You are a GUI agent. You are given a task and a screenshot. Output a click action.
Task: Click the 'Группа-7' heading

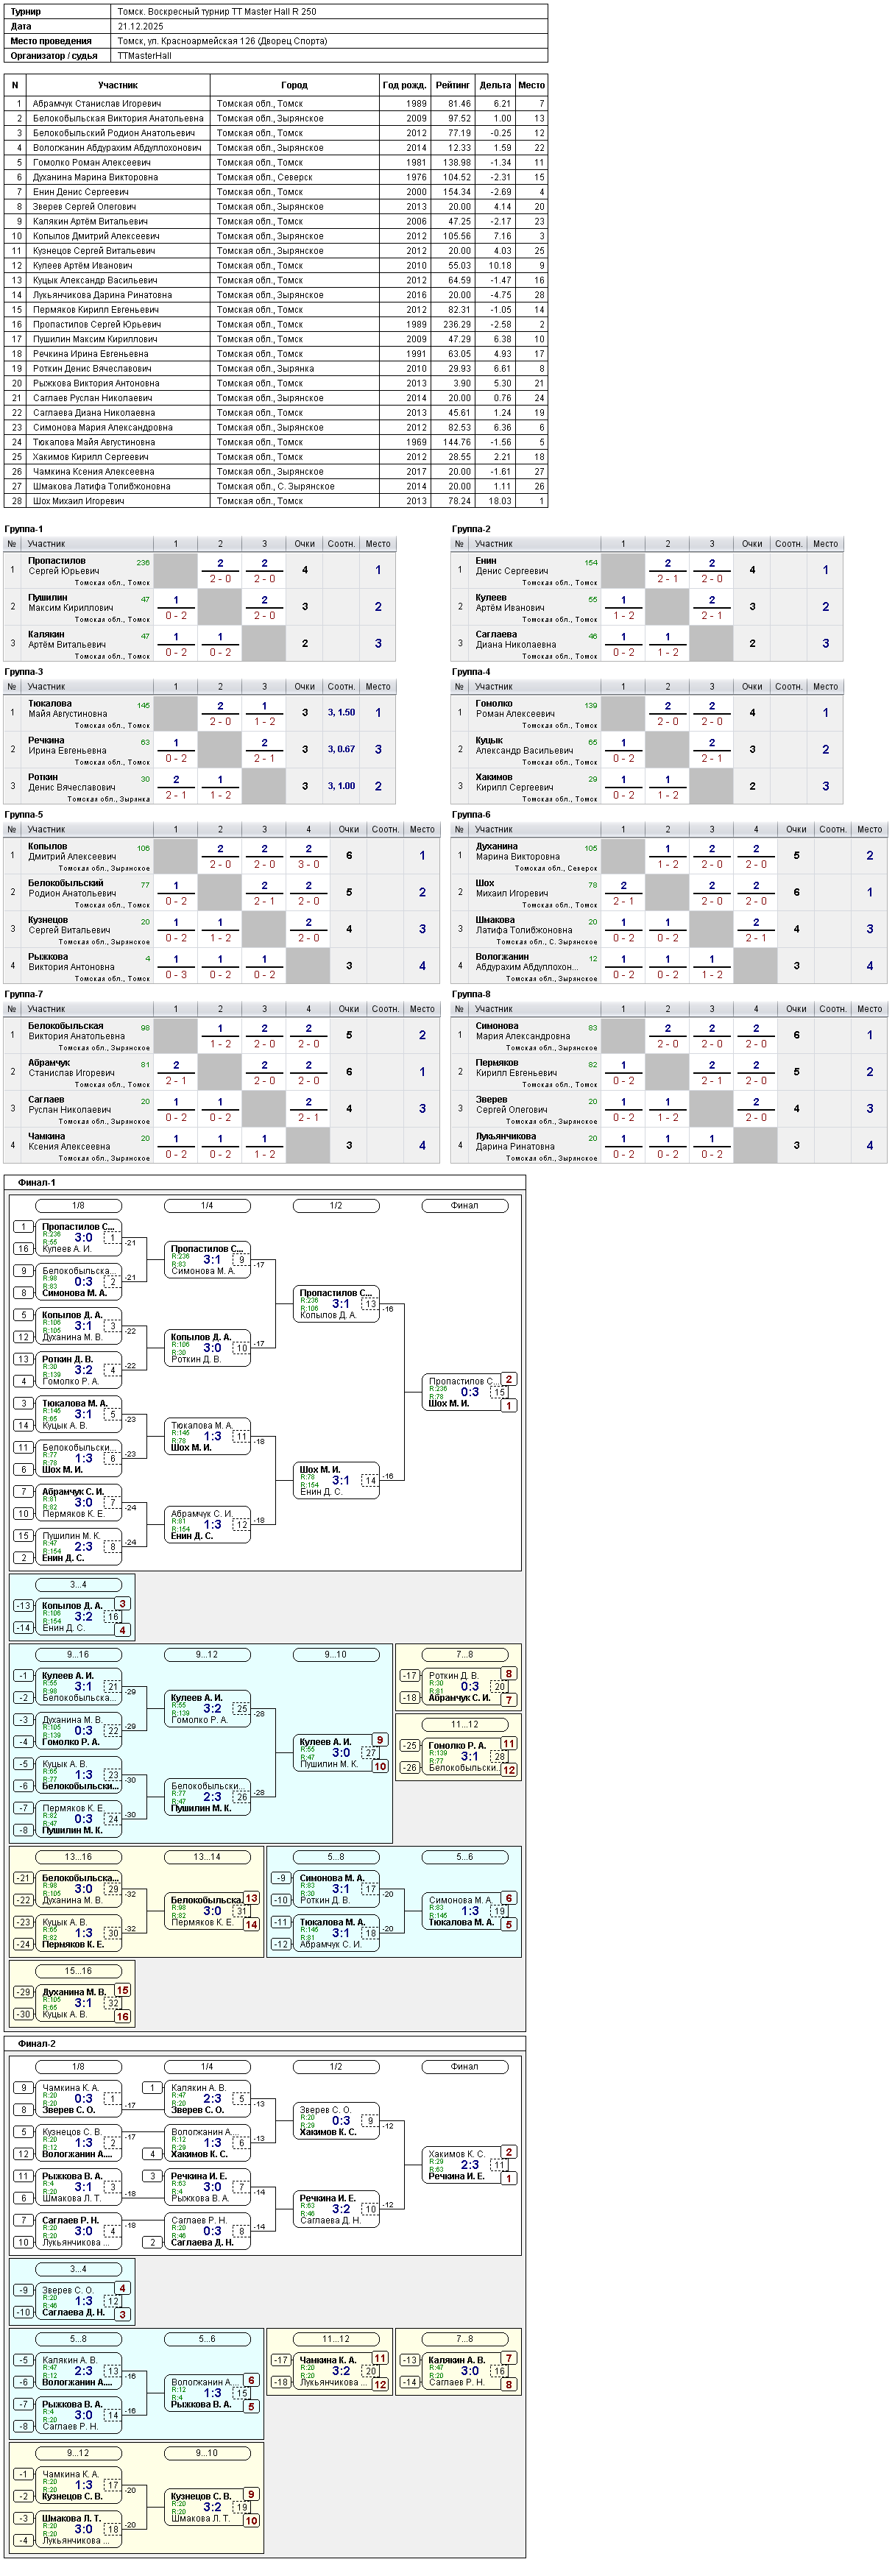(x=24, y=994)
